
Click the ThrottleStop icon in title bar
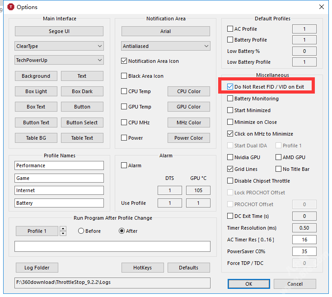(10, 7)
